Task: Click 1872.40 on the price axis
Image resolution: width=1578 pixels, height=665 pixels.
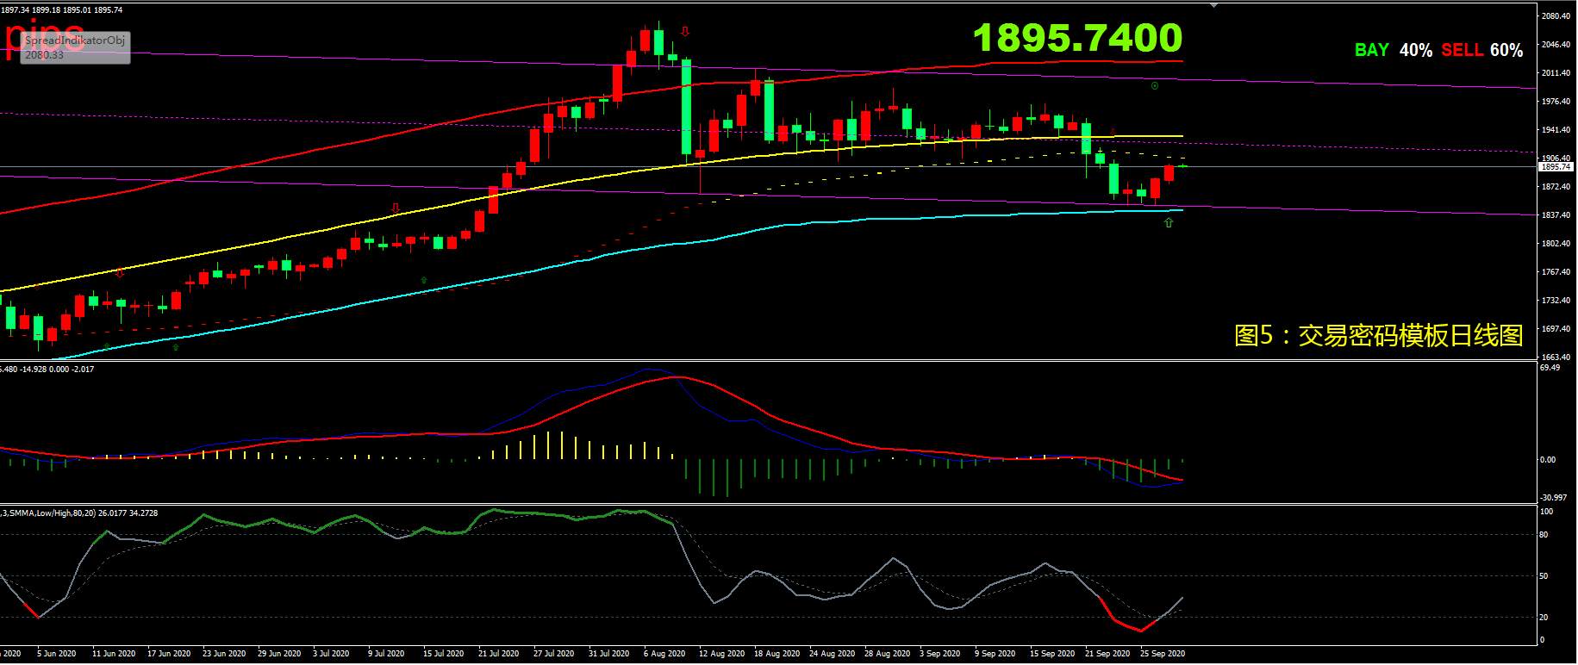Action: (x=1556, y=186)
